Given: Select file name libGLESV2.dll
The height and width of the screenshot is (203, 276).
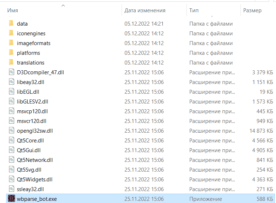Looking at the screenshot, I should point(32,102).
